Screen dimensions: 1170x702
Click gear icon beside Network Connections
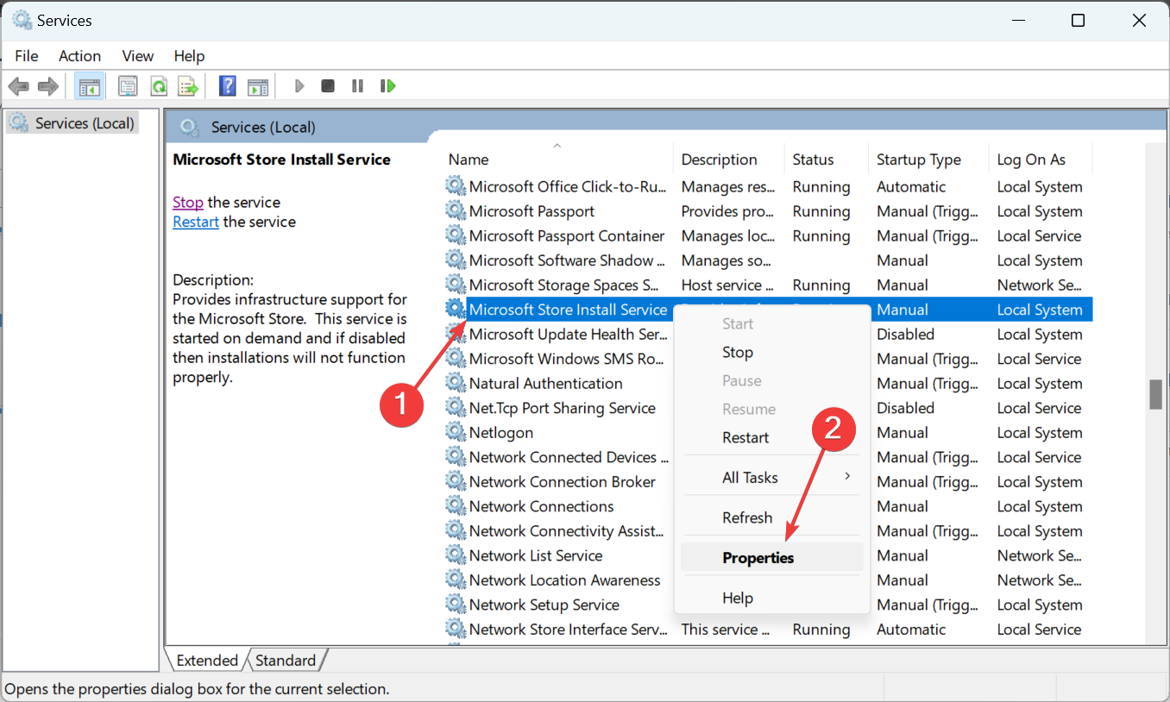455,506
